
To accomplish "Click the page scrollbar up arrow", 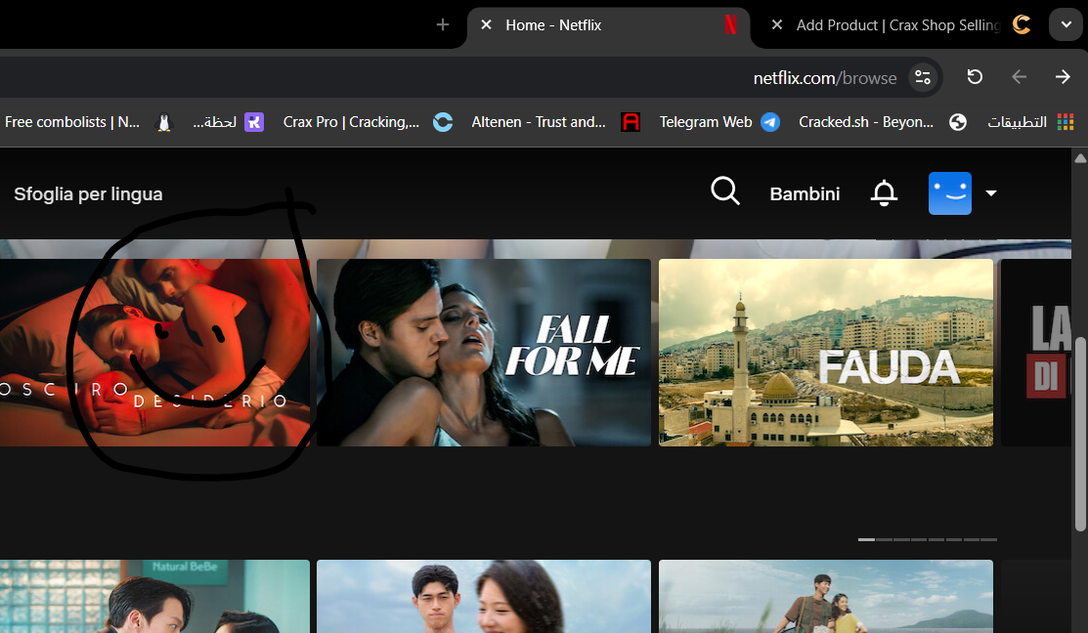I will (1080, 158).
